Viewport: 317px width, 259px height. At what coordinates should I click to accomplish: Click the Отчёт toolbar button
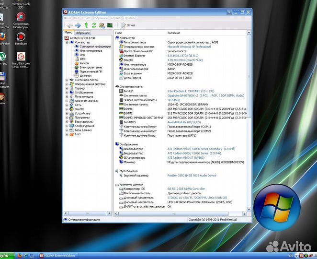coord(128,25)
